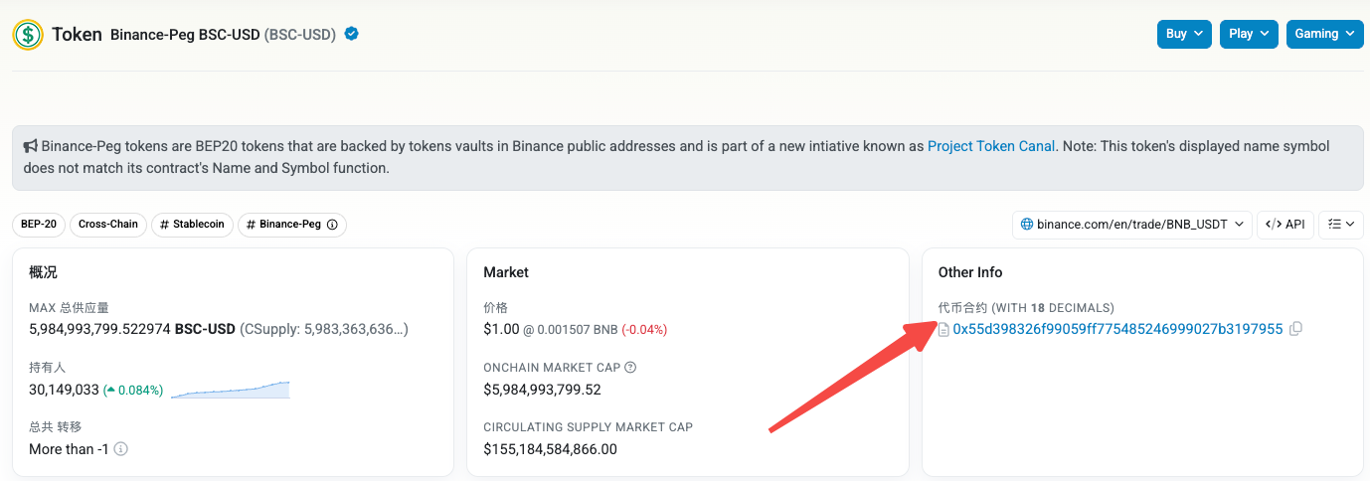The width and height of the screenshot is (1370, 481).
Task: Open the 0x55d398326f... contract address link
Action: (x=1117, y=329)
